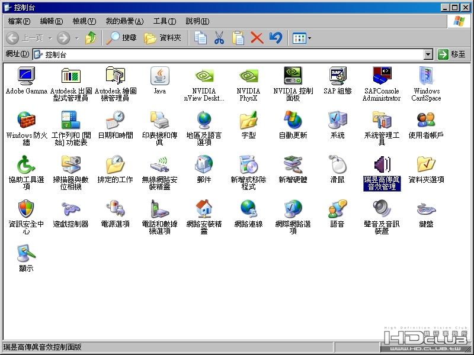Open the 使用者帳戶 user accounts icon
This screenshot has height=355, width=474.
coord(426,121)
